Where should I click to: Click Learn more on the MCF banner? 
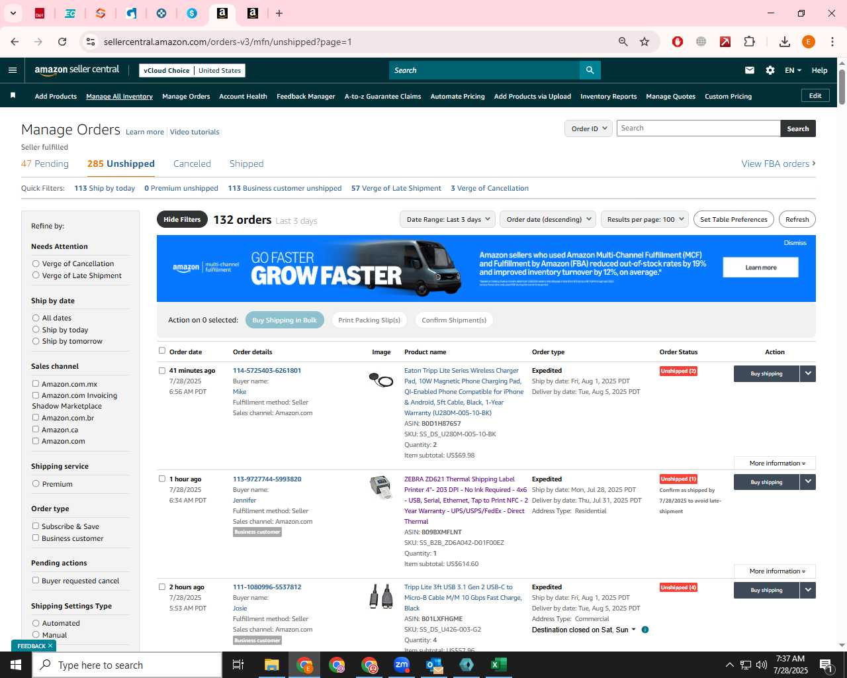pyautogui.click(x=760, y=267)
